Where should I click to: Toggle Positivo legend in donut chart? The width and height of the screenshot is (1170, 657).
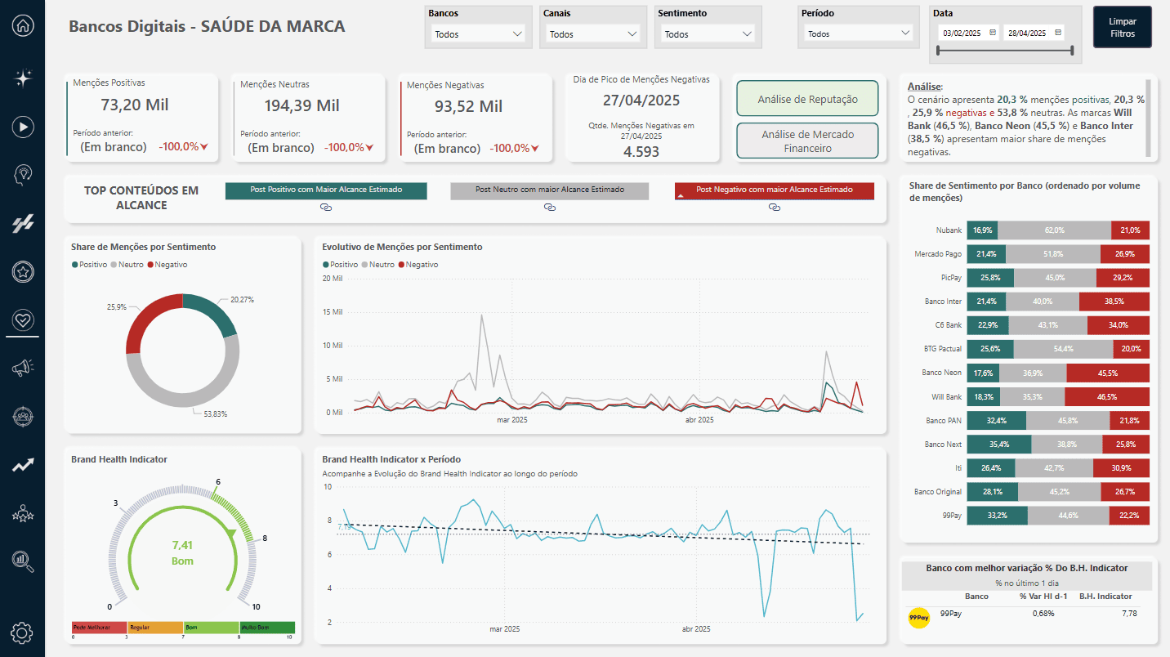pyautogui.click(x=90, y=265)
